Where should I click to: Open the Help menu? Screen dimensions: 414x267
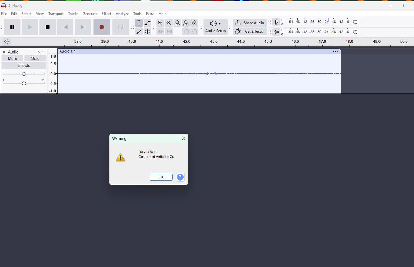point(162,14)
